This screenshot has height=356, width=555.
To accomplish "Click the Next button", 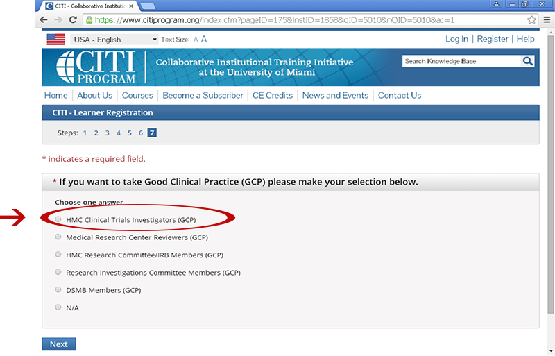I will pos(59,344).
